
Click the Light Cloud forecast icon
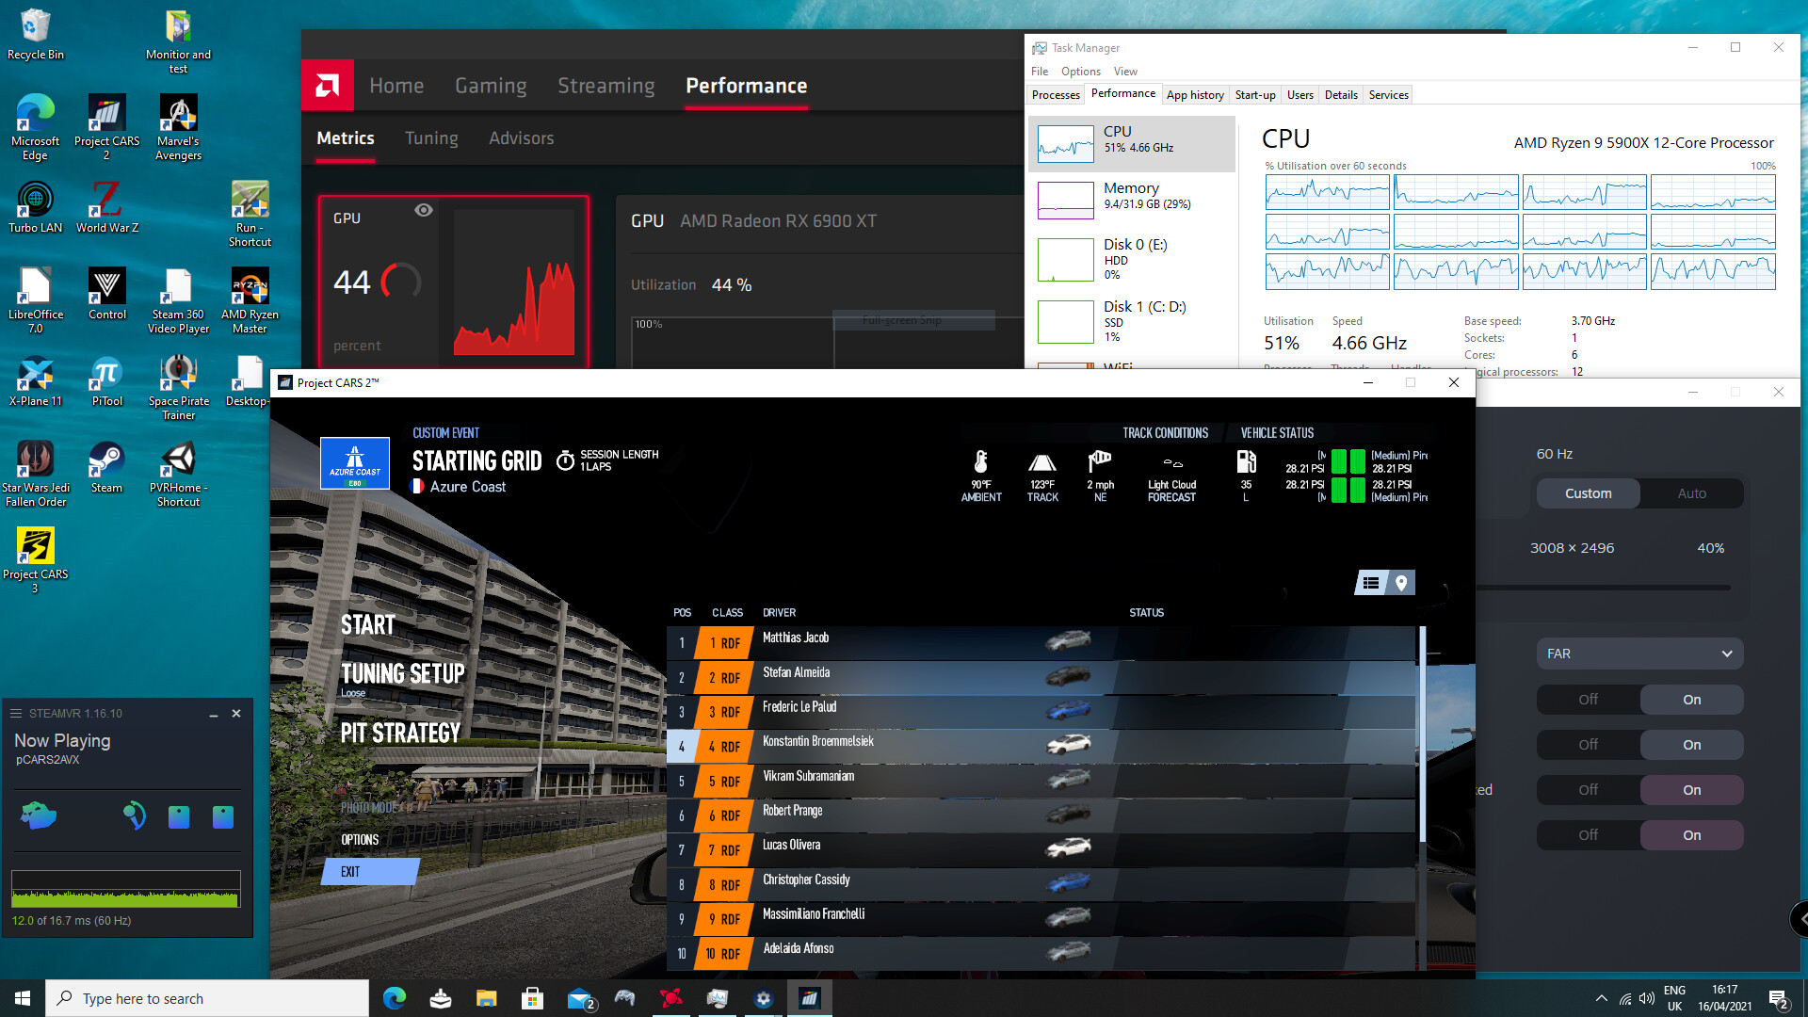tap(1172, 463)
